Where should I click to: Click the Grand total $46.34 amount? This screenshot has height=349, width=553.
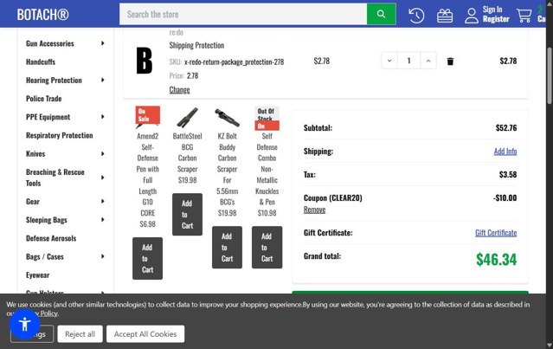(496, 260)
